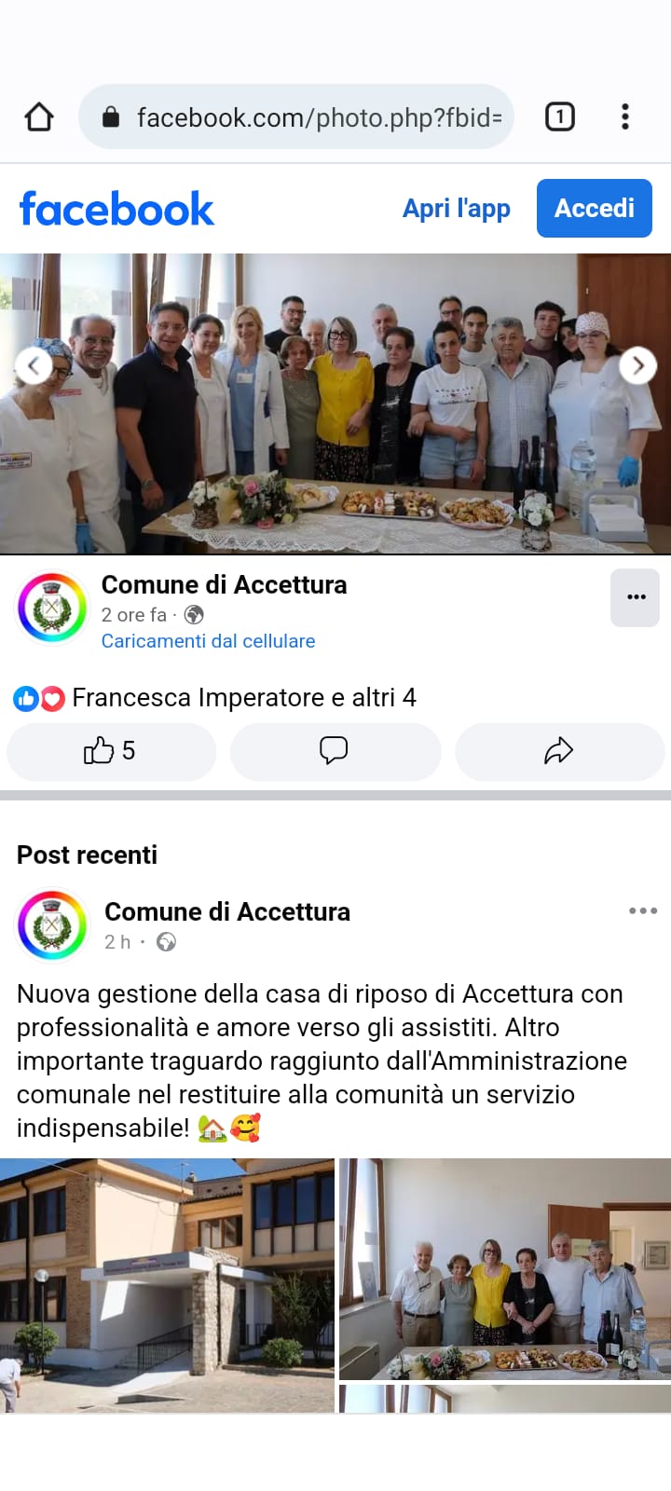Open photo options three-dot button

click(x=636, y=597)
